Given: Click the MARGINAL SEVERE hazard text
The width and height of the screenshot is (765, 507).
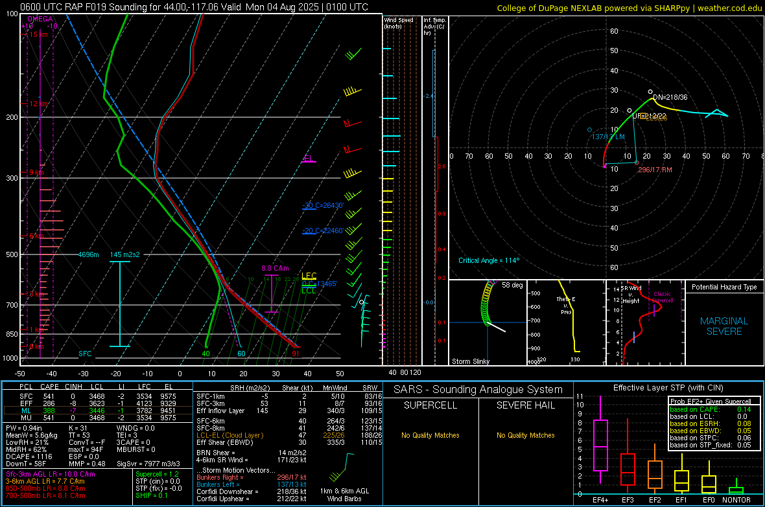Looking at the screenshot, I should tap(724, 326).
